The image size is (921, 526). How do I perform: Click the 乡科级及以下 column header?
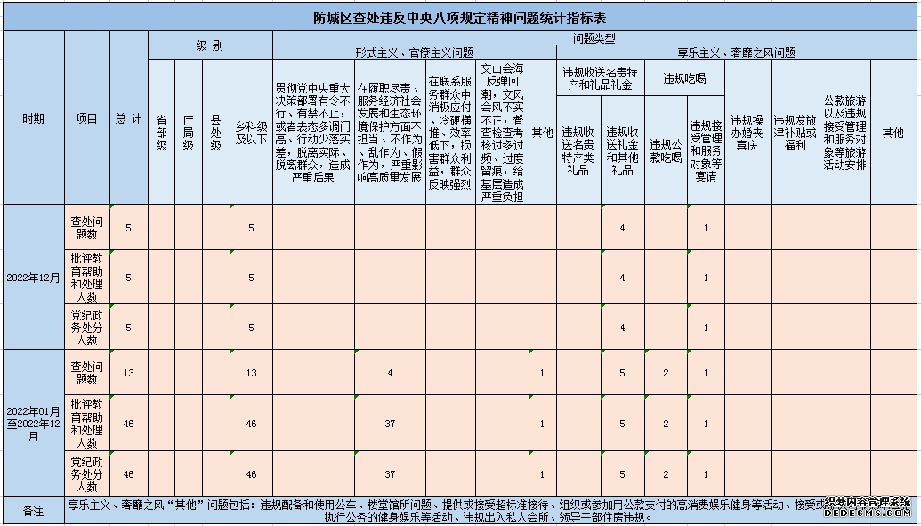click(252, 133)
